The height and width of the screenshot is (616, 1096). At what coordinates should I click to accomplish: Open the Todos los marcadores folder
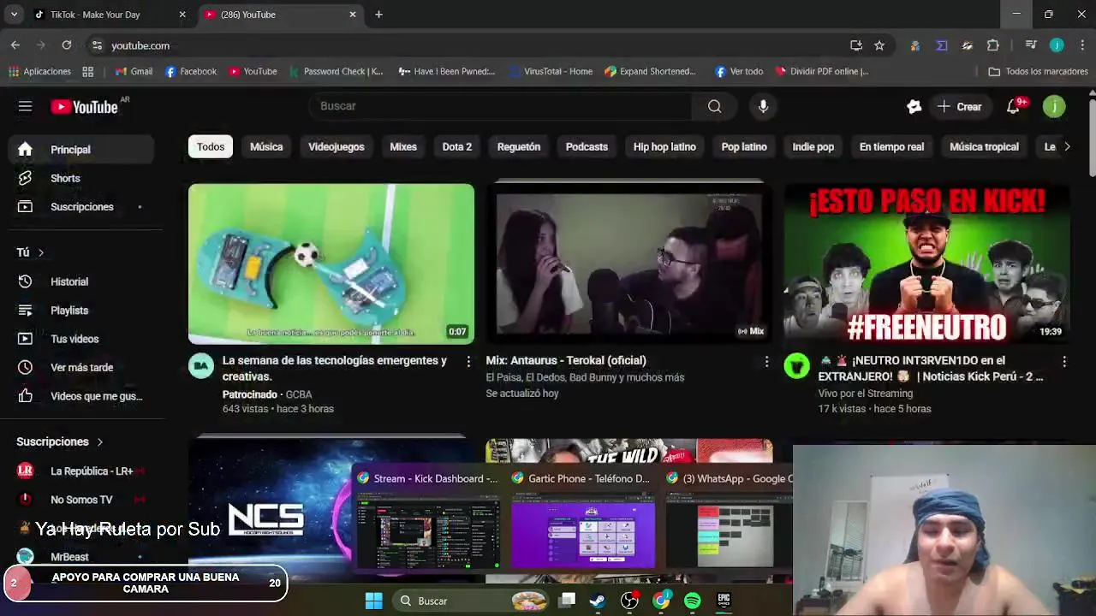click(x=1038, y=71)
